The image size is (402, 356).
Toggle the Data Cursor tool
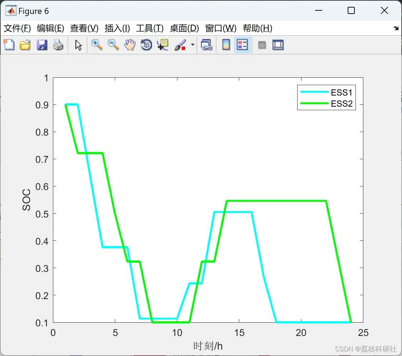(163, 45)
